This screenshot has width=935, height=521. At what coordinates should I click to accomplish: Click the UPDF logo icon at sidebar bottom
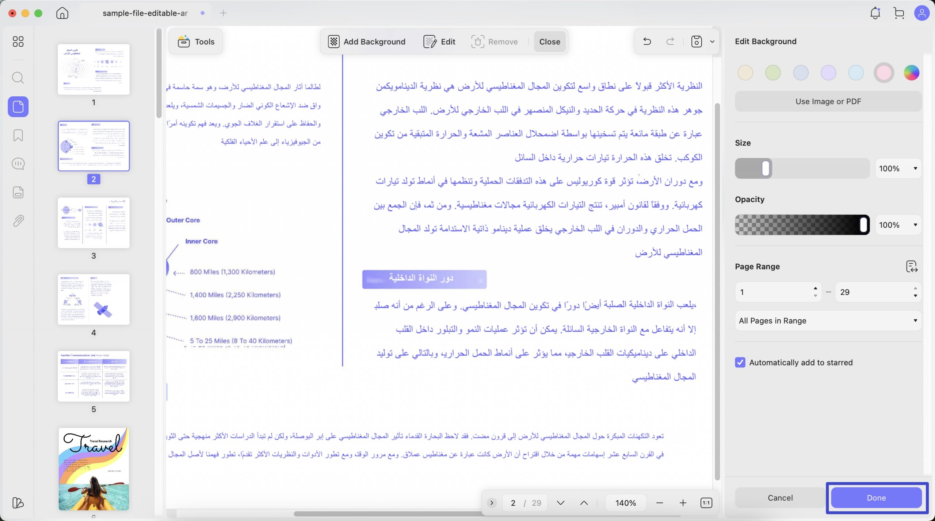(x=18, y=502)
